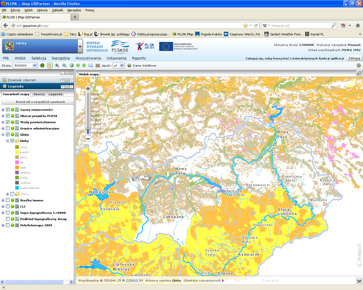Uncheck Nazwy miejscowości layer
Screen dimensions: 363x290
click(8, 110)
